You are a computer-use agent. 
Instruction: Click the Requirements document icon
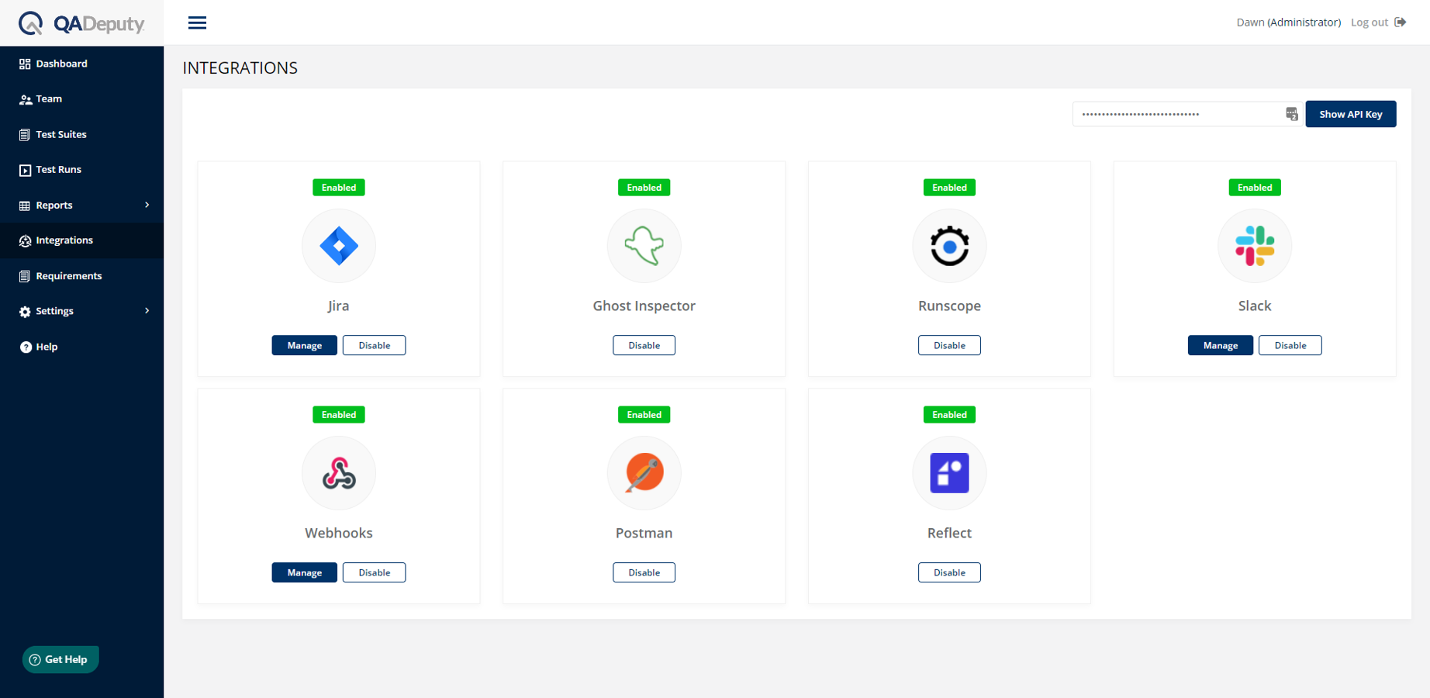click(x=25, y=276)
